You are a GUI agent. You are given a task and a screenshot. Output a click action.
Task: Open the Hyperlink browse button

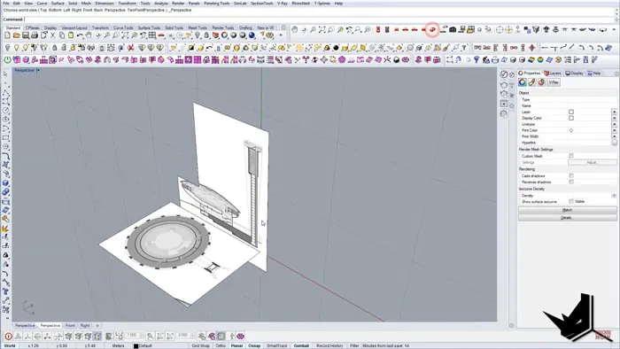pyautogui.click(x=614, y=143)
